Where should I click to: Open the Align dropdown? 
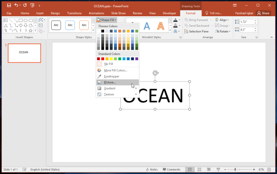tap(222, 20)
